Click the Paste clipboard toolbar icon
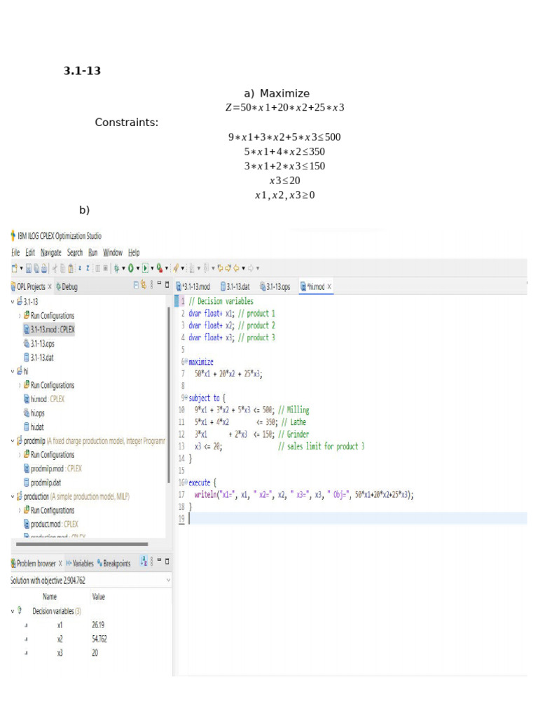The width and height of the screenshot is (538, 717). [x=71, y=268]
